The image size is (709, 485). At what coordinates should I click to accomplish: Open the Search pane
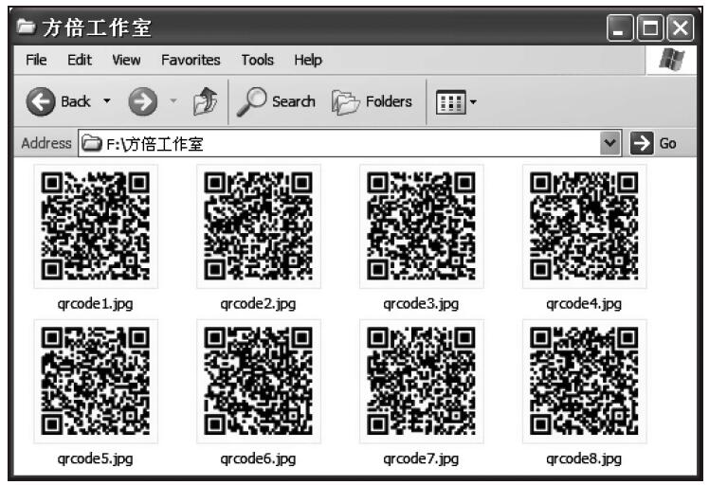pos(277,101)
